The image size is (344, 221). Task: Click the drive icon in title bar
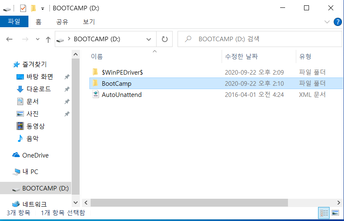tap(7, 9)
